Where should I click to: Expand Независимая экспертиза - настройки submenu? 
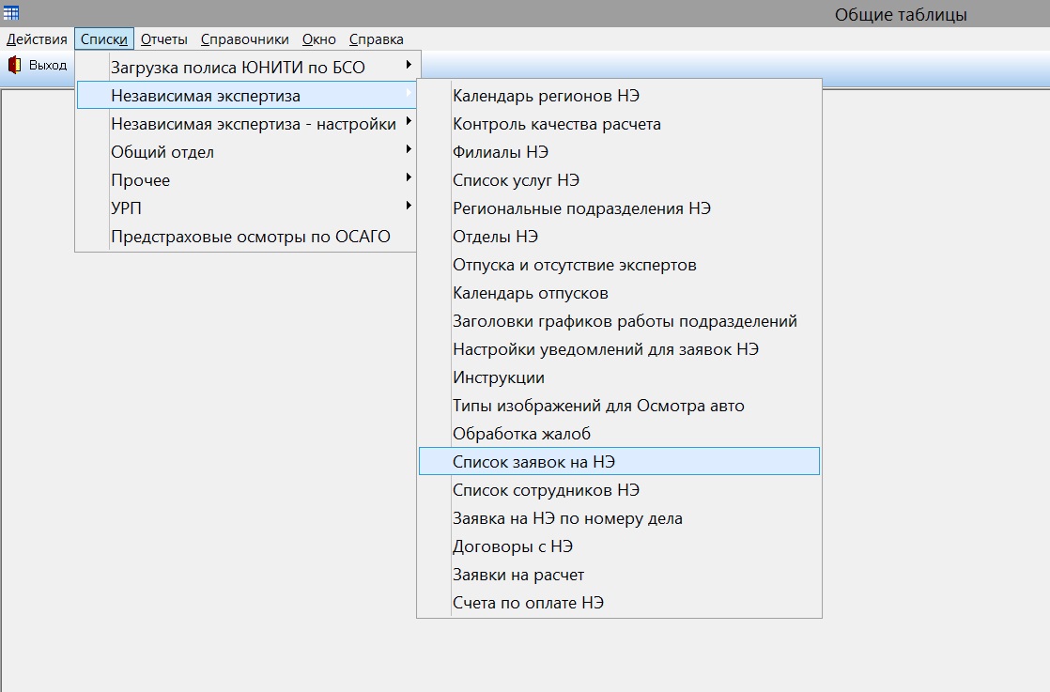247,123
